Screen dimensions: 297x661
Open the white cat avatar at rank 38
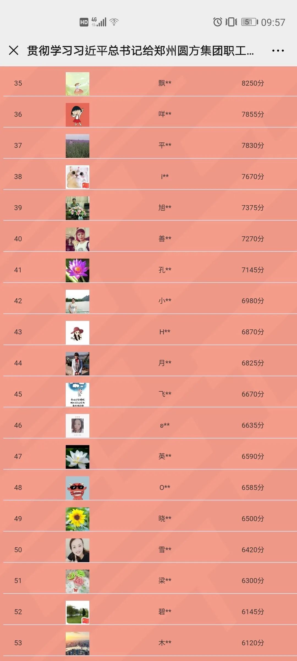click(78, 177)
